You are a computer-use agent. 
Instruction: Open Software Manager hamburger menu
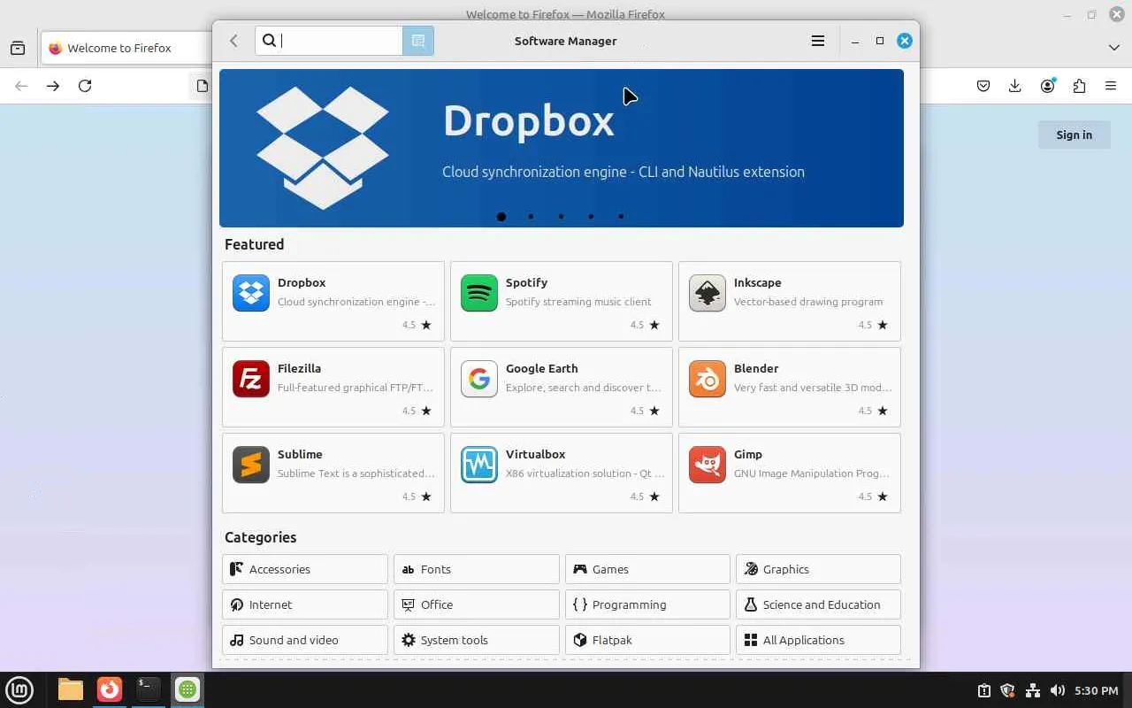click(818, 41)
